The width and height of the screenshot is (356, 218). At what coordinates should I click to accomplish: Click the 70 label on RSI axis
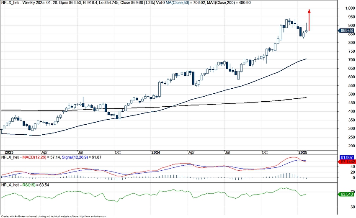[x=353, y=192]
